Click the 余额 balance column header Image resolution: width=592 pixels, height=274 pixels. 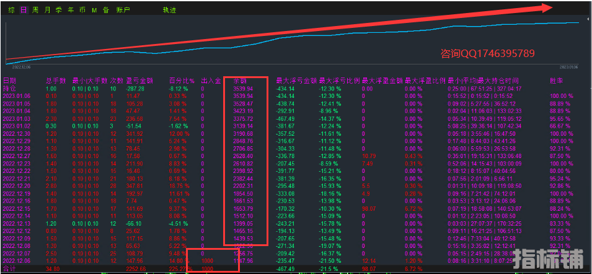click(x=239, y=81)
